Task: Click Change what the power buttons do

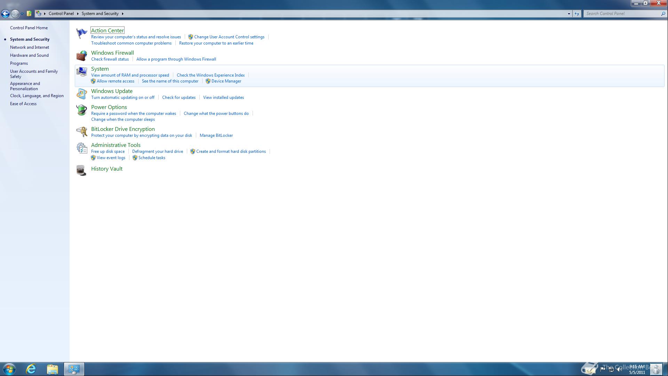Action: click(216, 113)
